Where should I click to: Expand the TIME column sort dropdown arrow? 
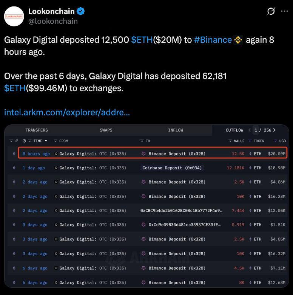[46, 141]
